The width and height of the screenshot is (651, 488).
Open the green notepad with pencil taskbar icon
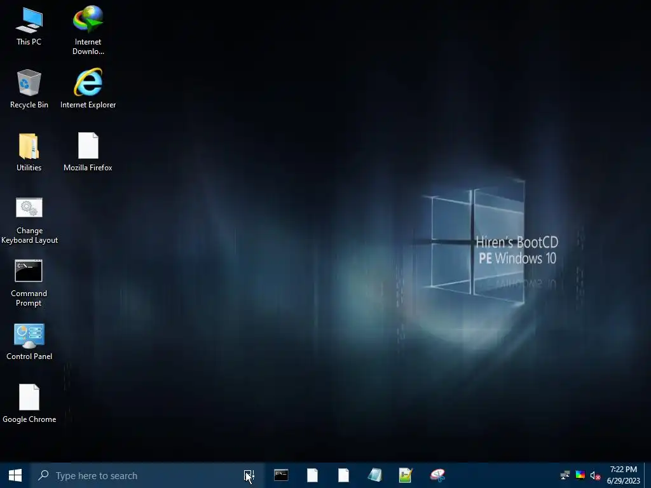406,475
